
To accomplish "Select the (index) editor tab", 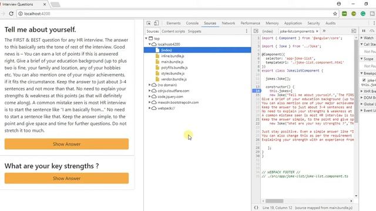I will (x=267, y=31).
